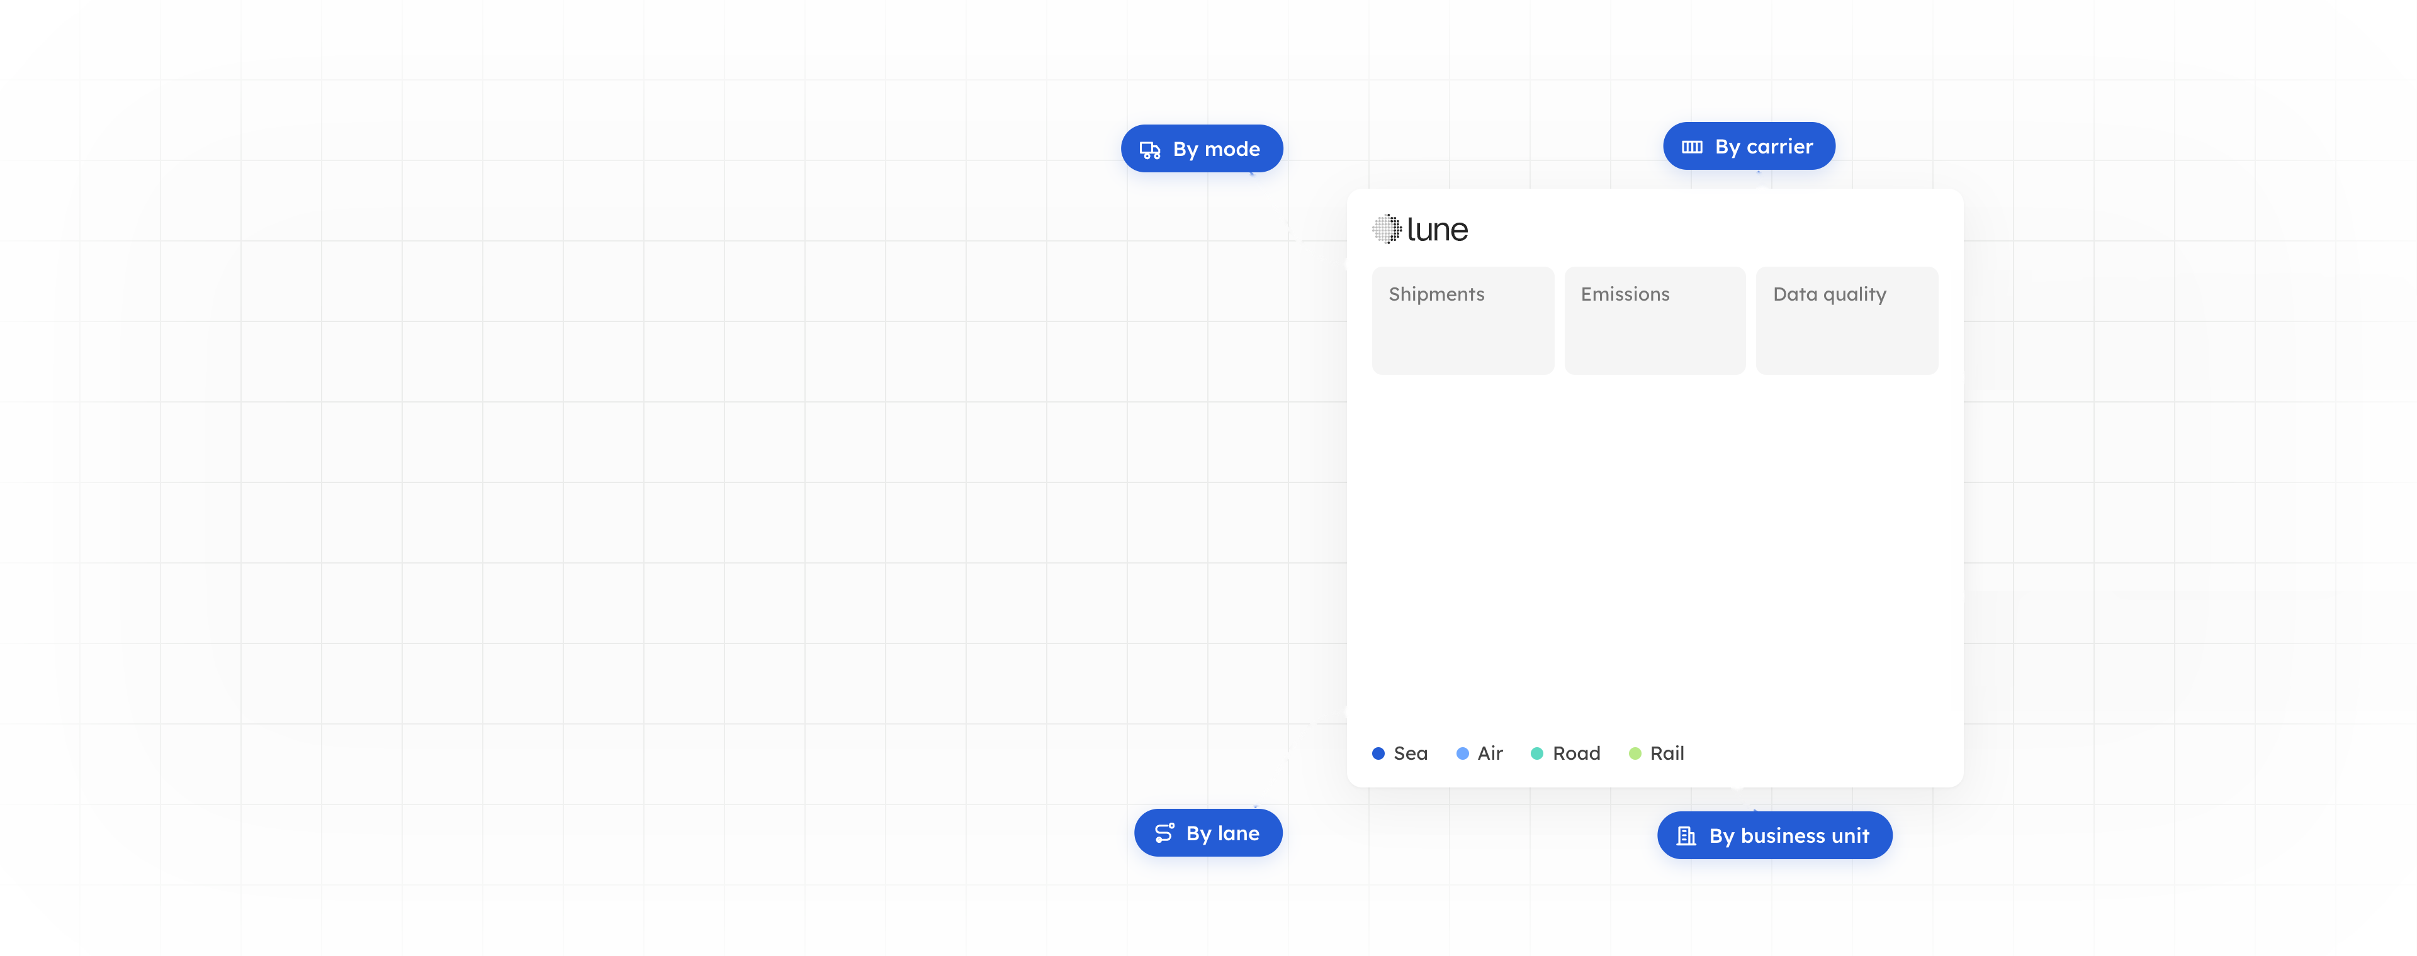
Task: Click the lune dotted logo icon
Action: point(1387,229)
